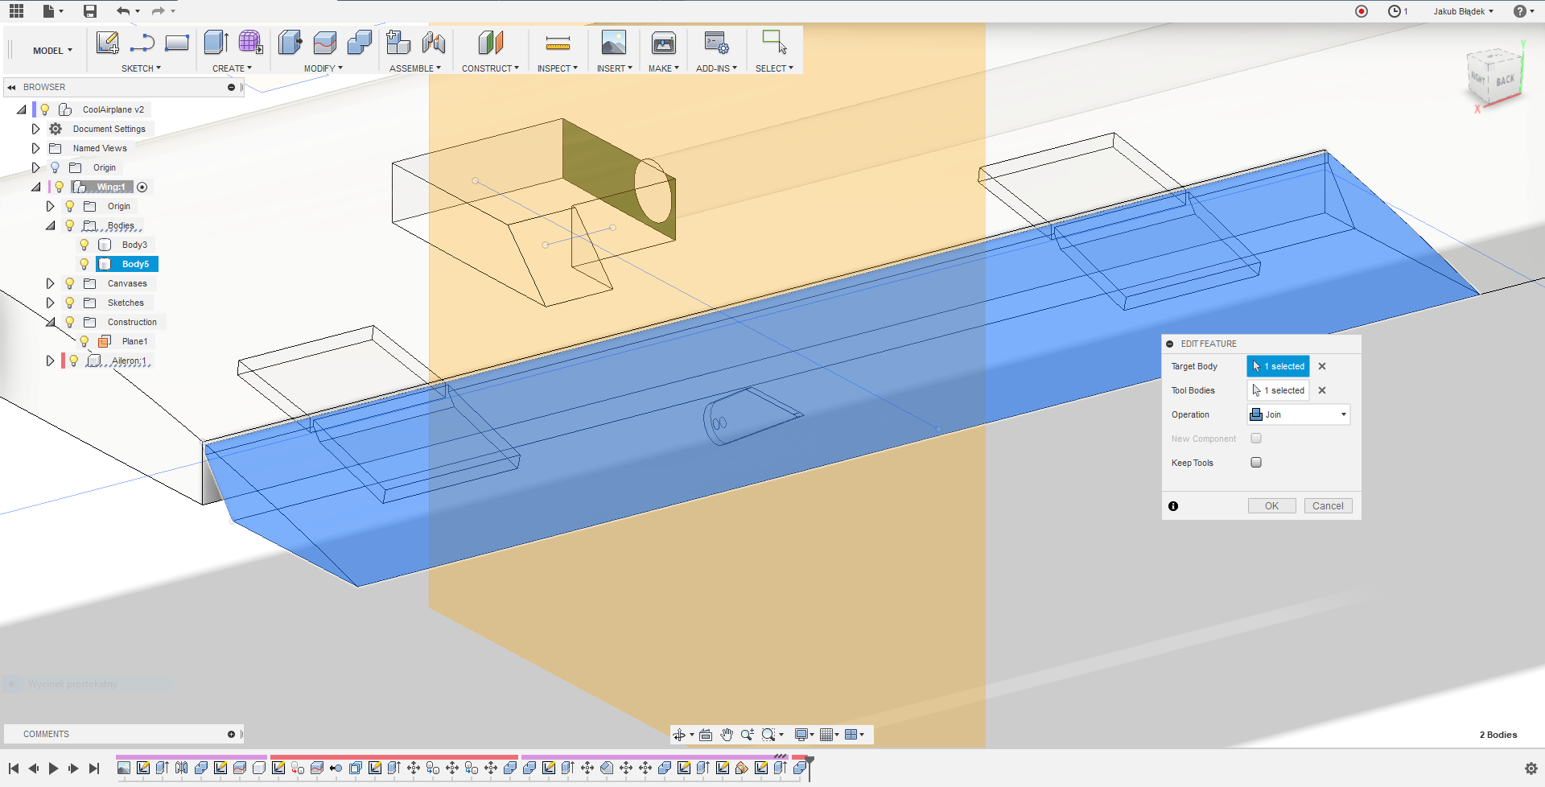This screenshot has height=787, width=1545.
Task: Open the SKETCH menu
Action: point(141,68)
